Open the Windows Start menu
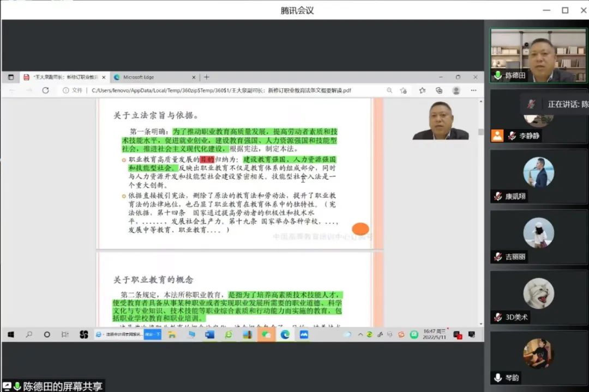 pyautogui.click(x=10, y=334)
